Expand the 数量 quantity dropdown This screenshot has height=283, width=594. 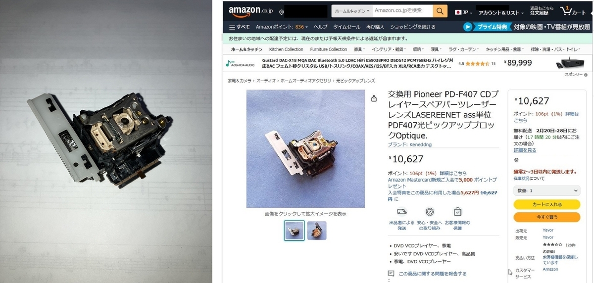tap(547, 190)
